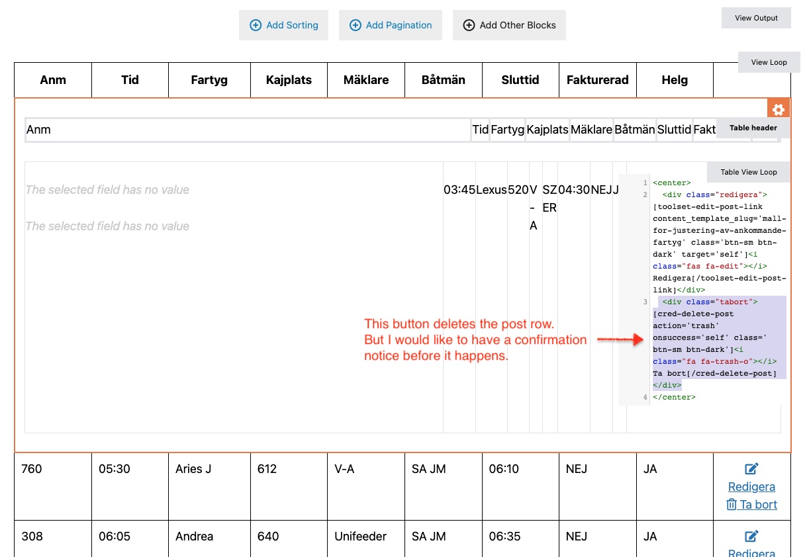Screen dimensions: 807x557
Task: Click the Kajplats column header
Action: coord(289,80)
